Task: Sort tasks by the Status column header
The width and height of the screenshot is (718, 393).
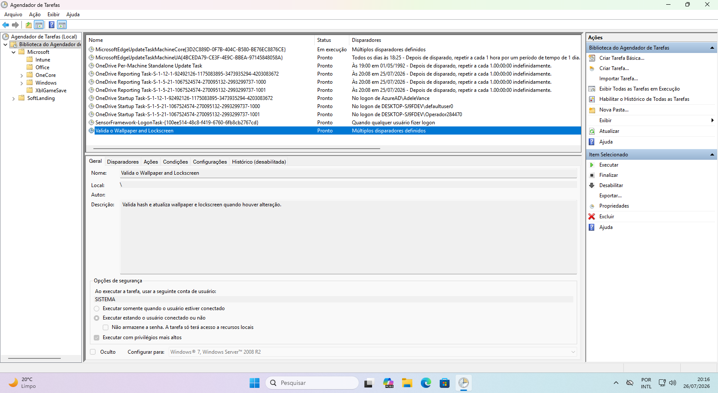Action: coord(332,40)
